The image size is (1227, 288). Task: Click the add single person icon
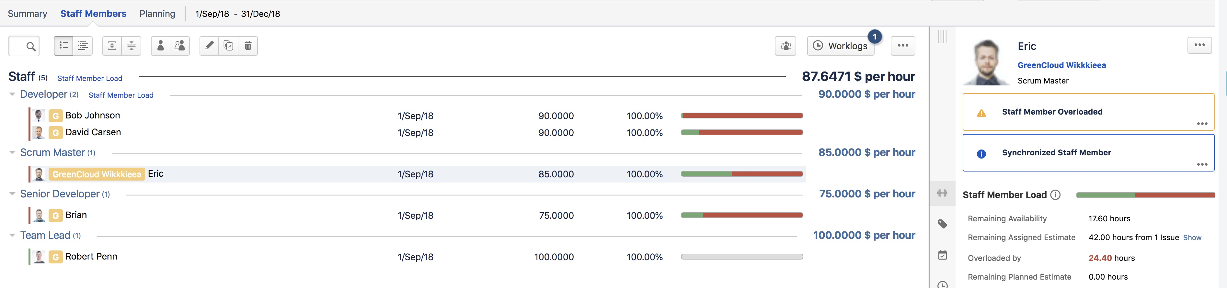[x=161, y=46]
